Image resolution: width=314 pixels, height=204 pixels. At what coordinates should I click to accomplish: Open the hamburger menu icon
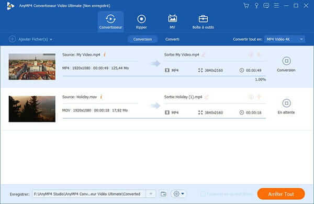pyautogui.click(x=276, y=6)
